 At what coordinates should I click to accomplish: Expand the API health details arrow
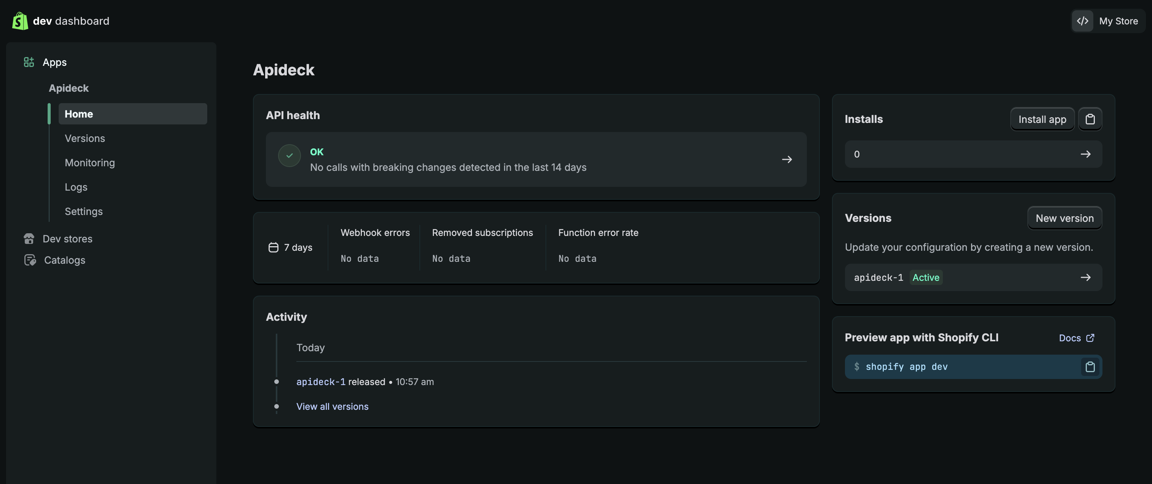tap(787, 159)
